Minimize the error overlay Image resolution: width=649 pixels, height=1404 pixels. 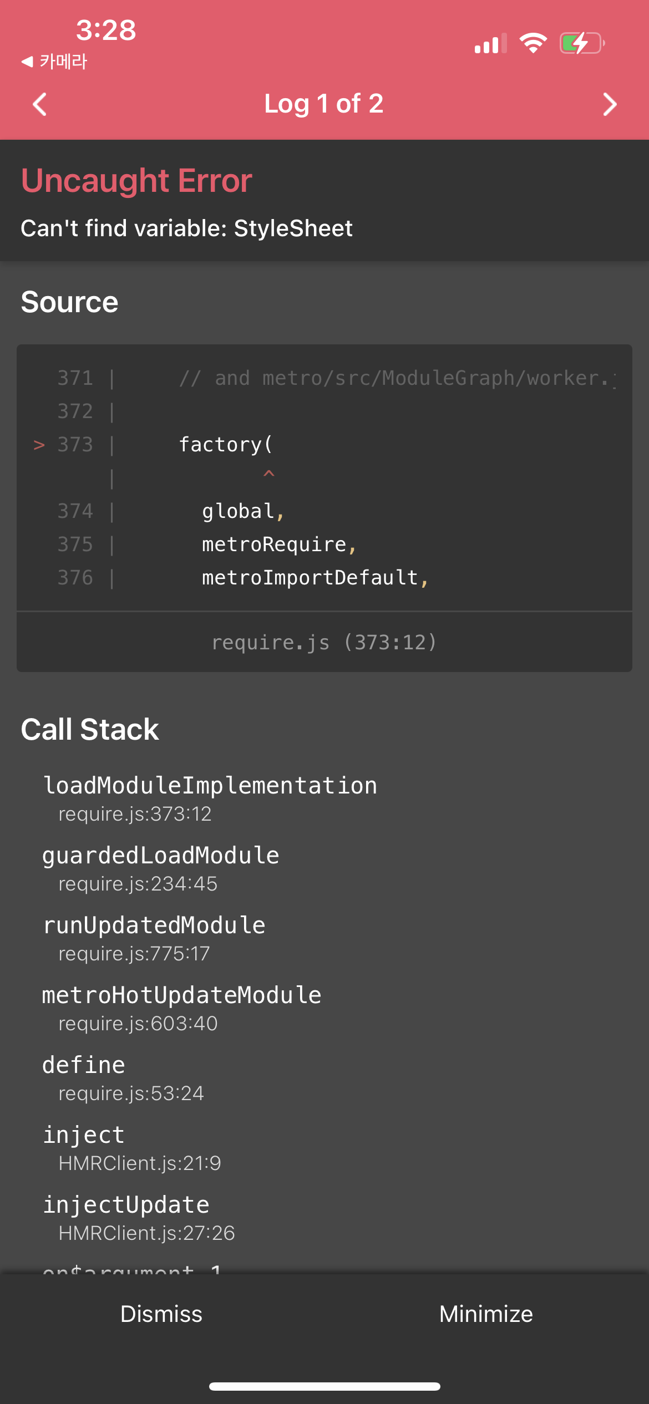[486, 1314]
